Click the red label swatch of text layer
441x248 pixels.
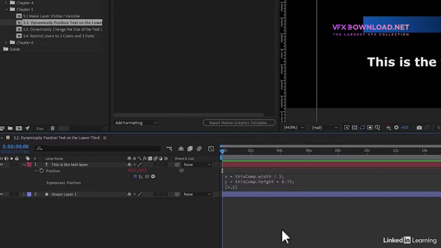coord(29,164)
